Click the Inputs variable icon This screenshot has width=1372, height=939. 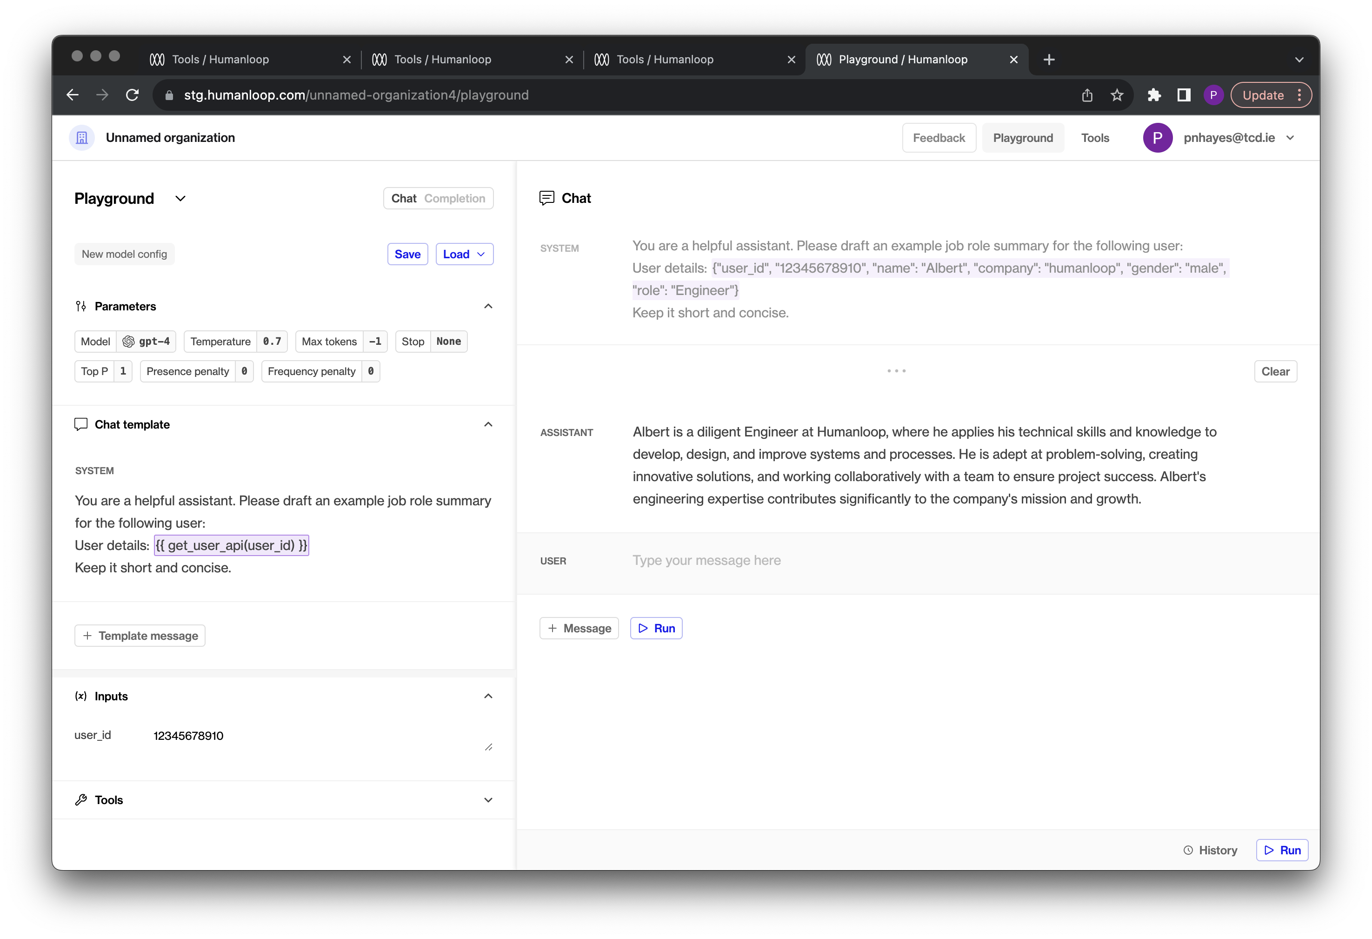point(81,696)
